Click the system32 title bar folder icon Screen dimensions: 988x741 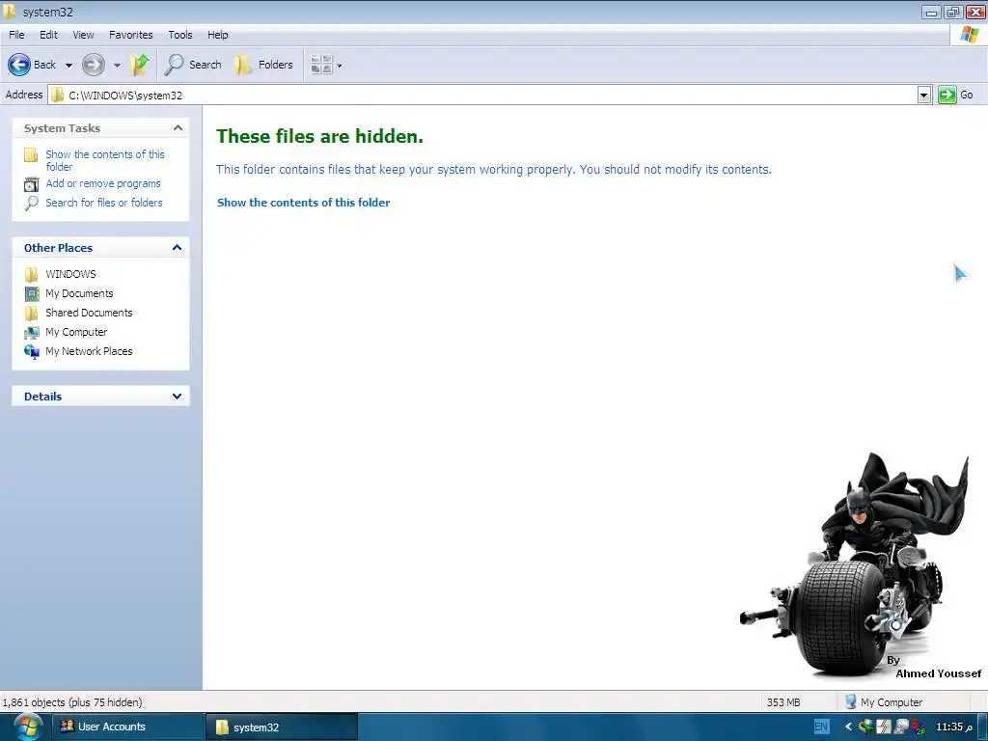point(9,12)
